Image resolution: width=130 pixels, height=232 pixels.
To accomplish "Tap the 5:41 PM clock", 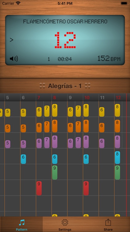I will point(65,3).
